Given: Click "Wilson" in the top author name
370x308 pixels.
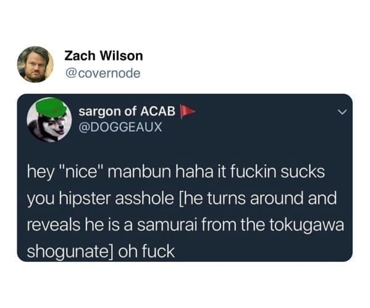Looking at the screenshot, I should (x=121, y=56).
